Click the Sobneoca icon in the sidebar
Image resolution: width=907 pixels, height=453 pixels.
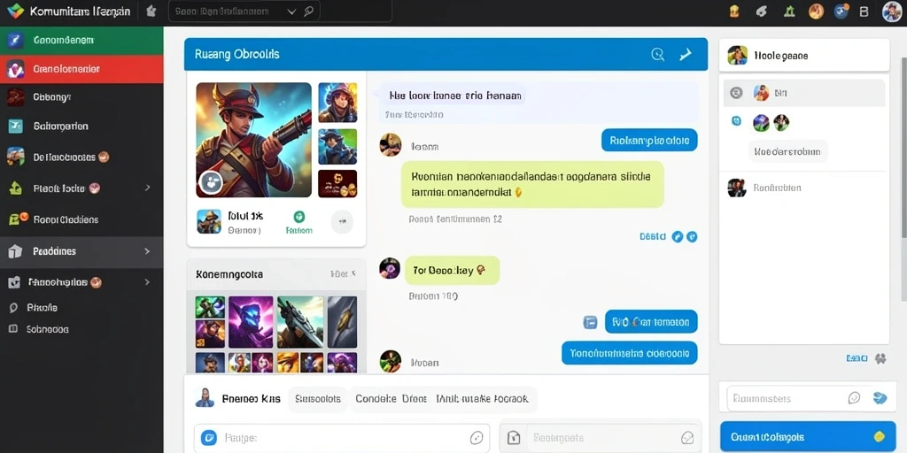coord(13,329)
